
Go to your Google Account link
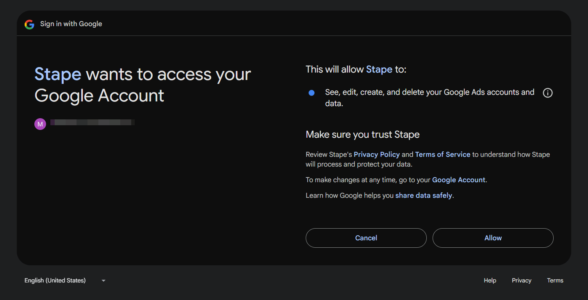[x=459, y=180]
